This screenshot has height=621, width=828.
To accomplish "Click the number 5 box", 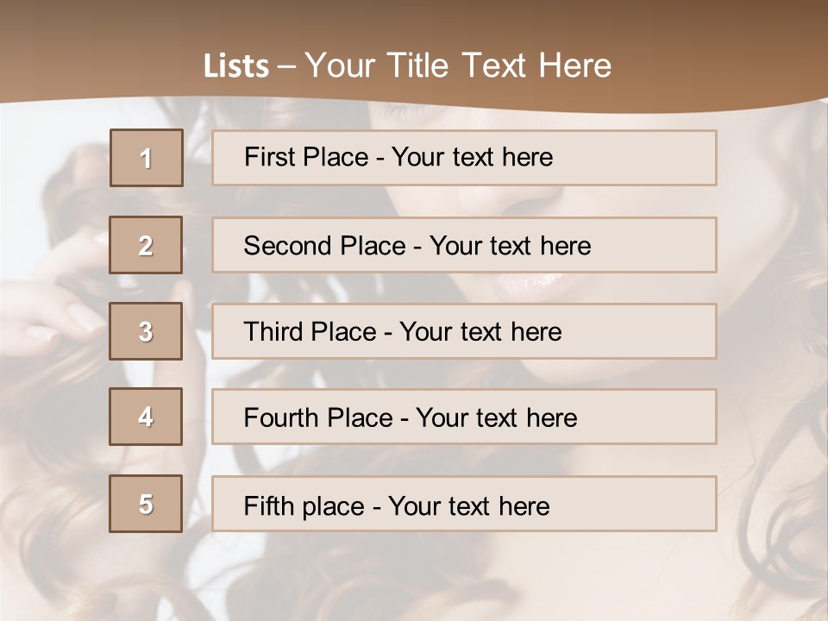I will point(146,504).
